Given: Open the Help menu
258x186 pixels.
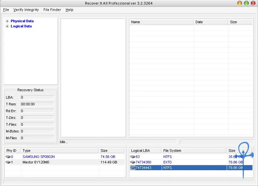Looking at the screenshot, I should tap(70, 10).
